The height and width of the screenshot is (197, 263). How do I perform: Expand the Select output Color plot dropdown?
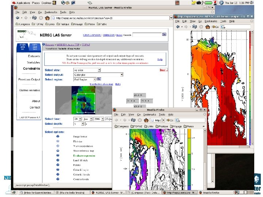click(98, 74)
